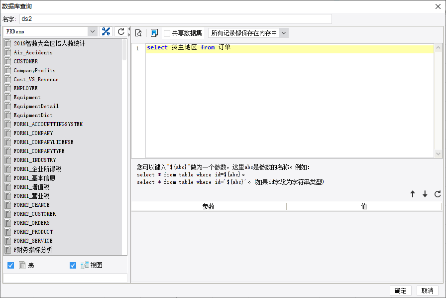
Task: Click table icon beside CompanyProfits
Action: click(x=8, y=70)
